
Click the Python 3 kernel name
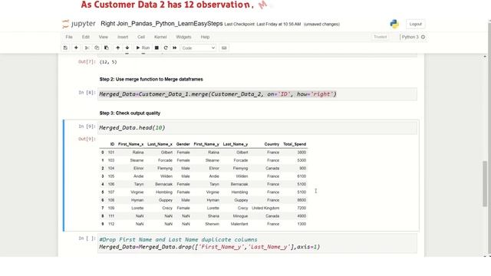tap(410, 37)
